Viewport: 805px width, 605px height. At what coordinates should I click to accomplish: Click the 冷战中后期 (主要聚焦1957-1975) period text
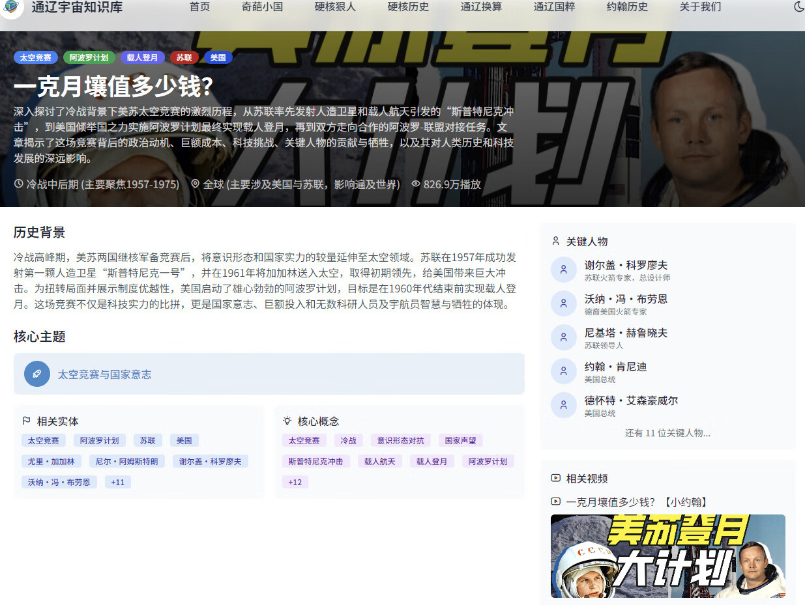point(102,184)
